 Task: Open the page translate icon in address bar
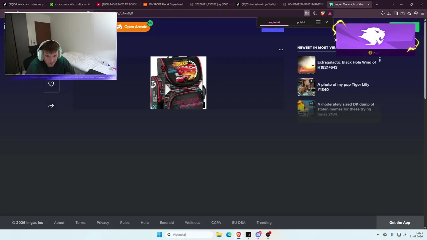click(x=307, y=13)
